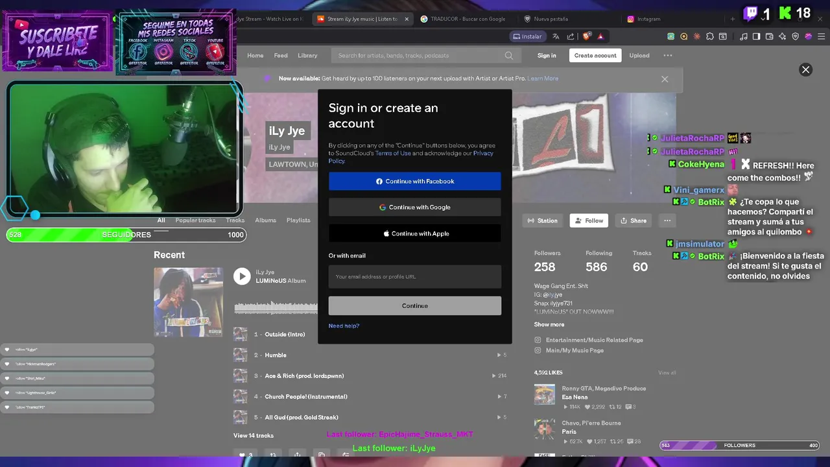Screen dimensions: 830x467
Task: Click the red starburst extension icon
Action: click(x=697, y=36)
